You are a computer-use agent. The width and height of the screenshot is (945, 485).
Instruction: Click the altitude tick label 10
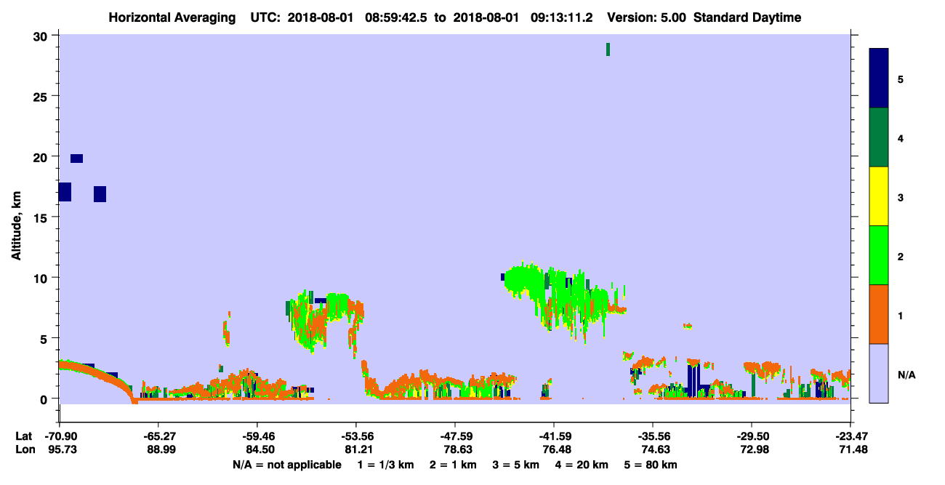point(42,278)
